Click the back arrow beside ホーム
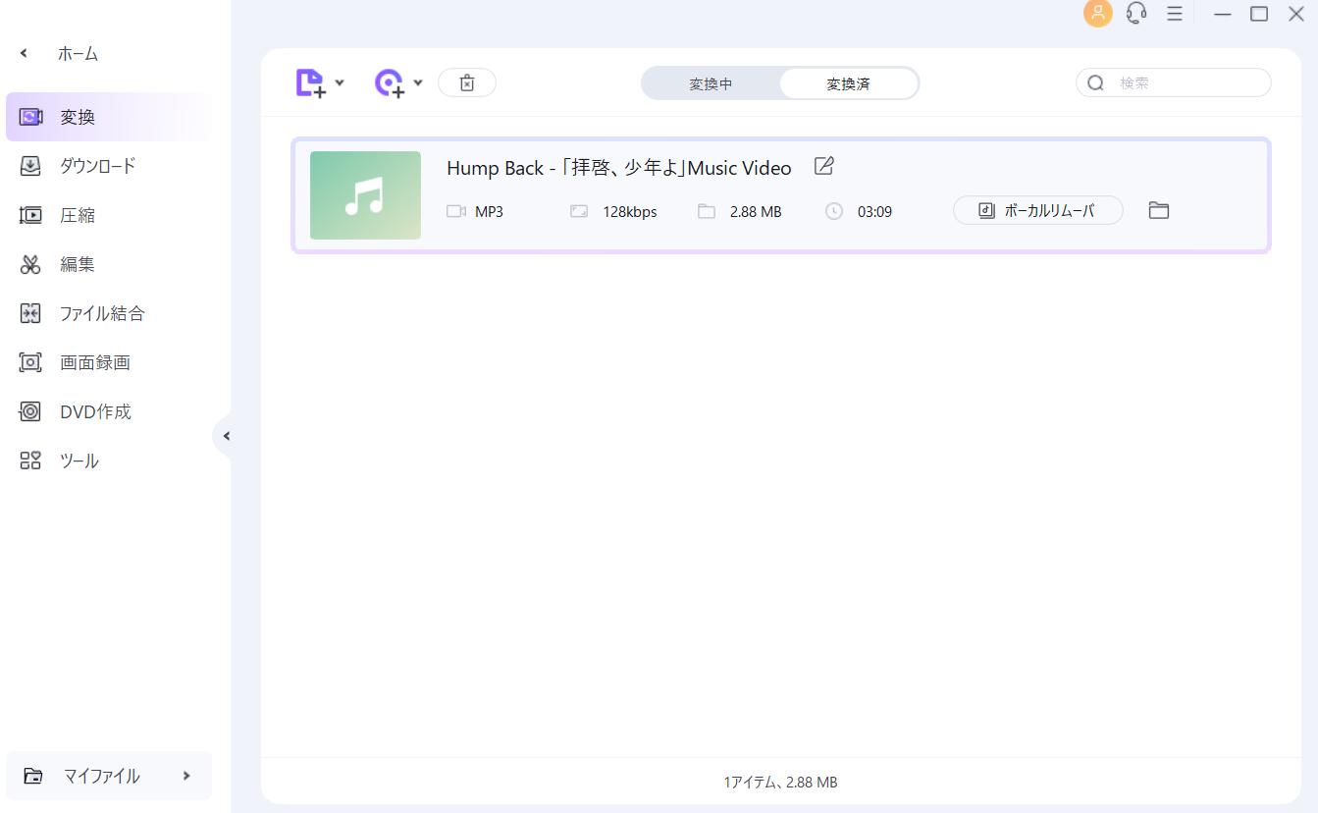This screenshot has width=1318, height=813. (x=24, y=54)
